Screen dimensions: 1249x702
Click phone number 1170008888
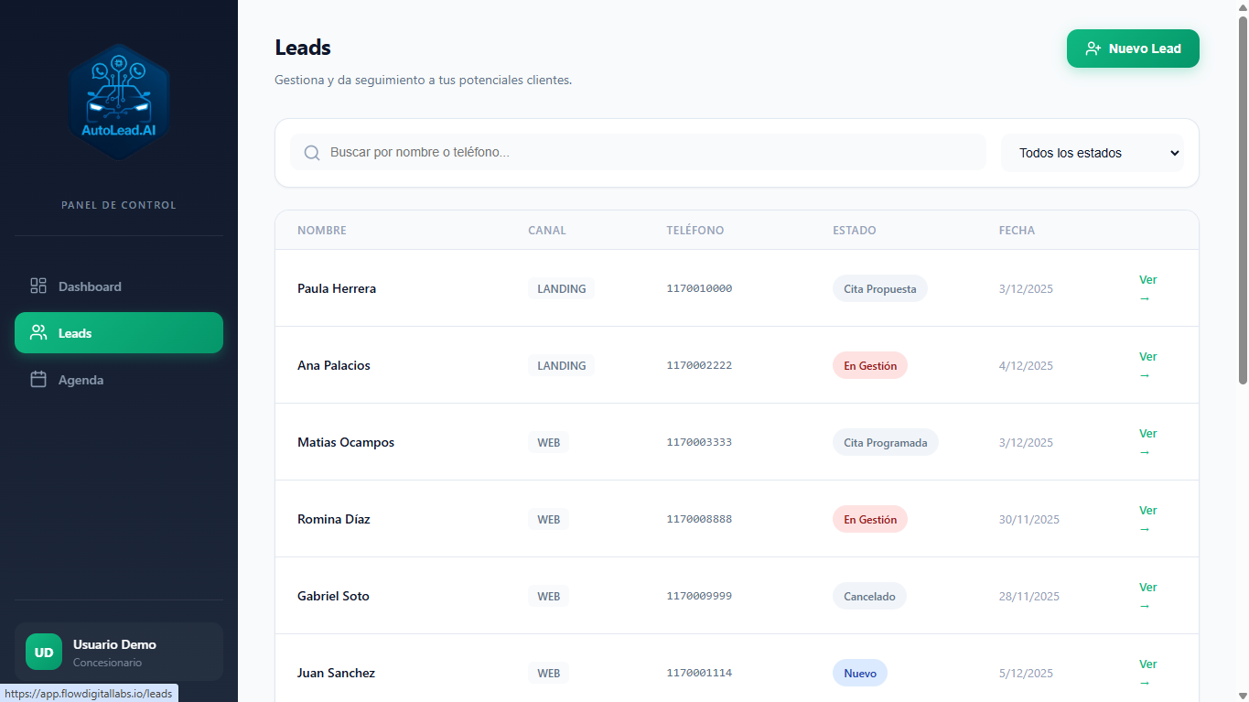(699, 519)
